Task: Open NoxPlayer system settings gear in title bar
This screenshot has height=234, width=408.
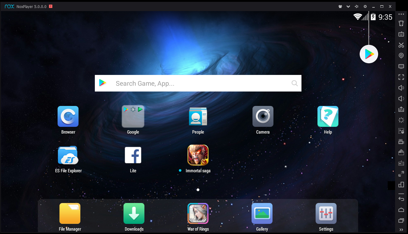Action: [365, 6]
